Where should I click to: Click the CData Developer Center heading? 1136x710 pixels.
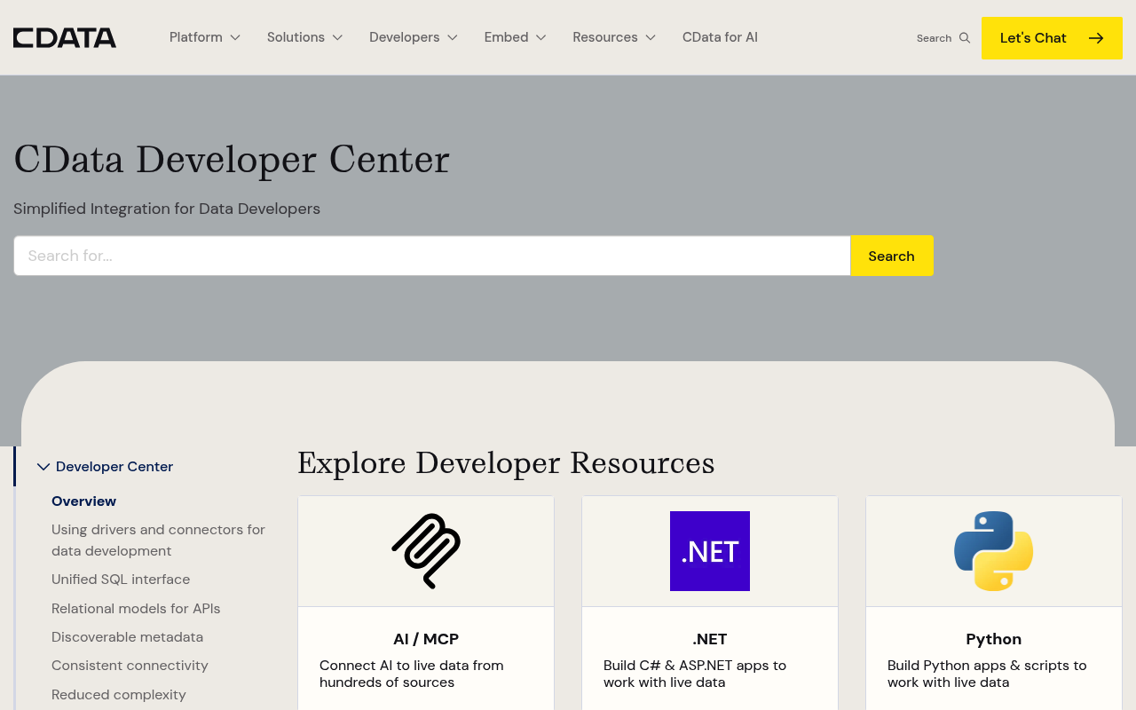(x=232, y=160)
